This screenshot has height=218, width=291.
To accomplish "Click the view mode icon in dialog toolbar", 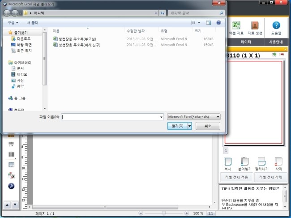I will (x=193, y=23).
